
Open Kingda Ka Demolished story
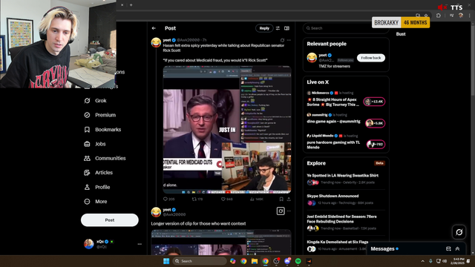[x=338, y=242]
